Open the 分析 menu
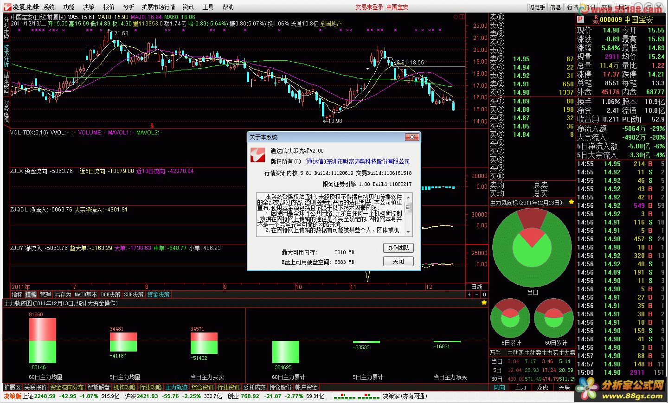The width and height of the screenshot is (668, 403). point(129,7)
